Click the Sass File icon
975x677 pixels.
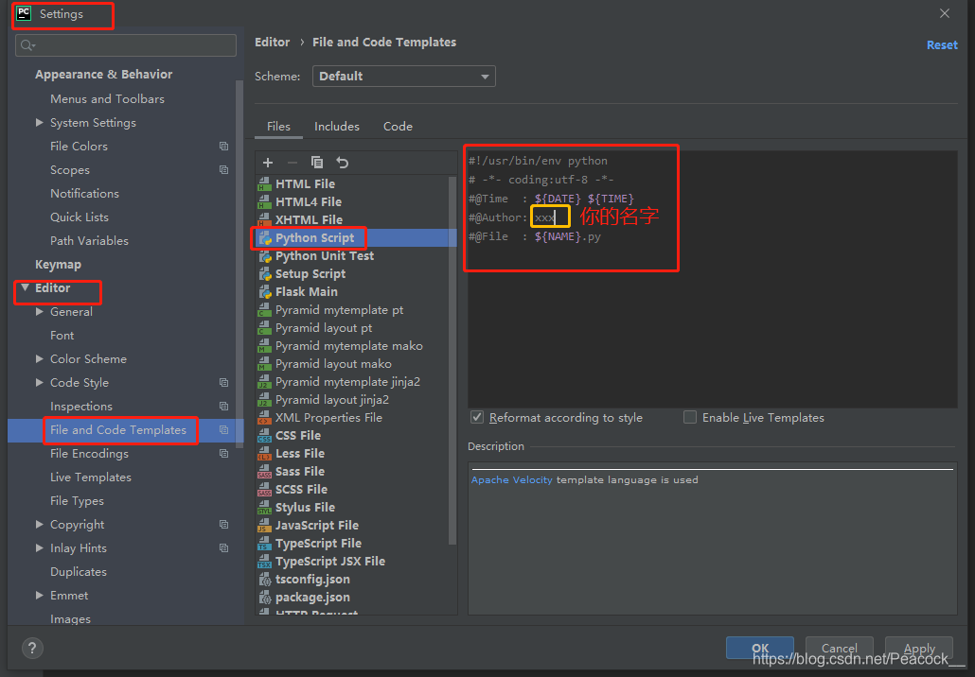coord(265,472)
